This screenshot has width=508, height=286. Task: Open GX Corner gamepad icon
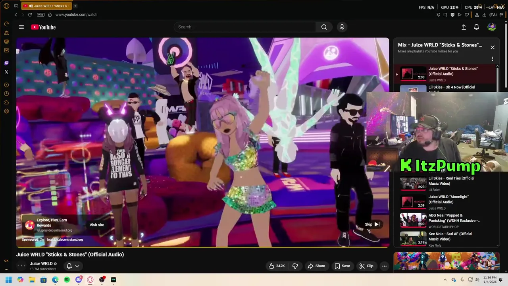16,6
